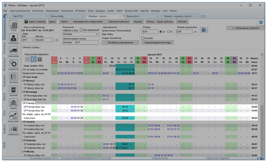This screenshot has height=162, width=267.
Task: Click the Odśwież button
Action: (x=182, y=22)
